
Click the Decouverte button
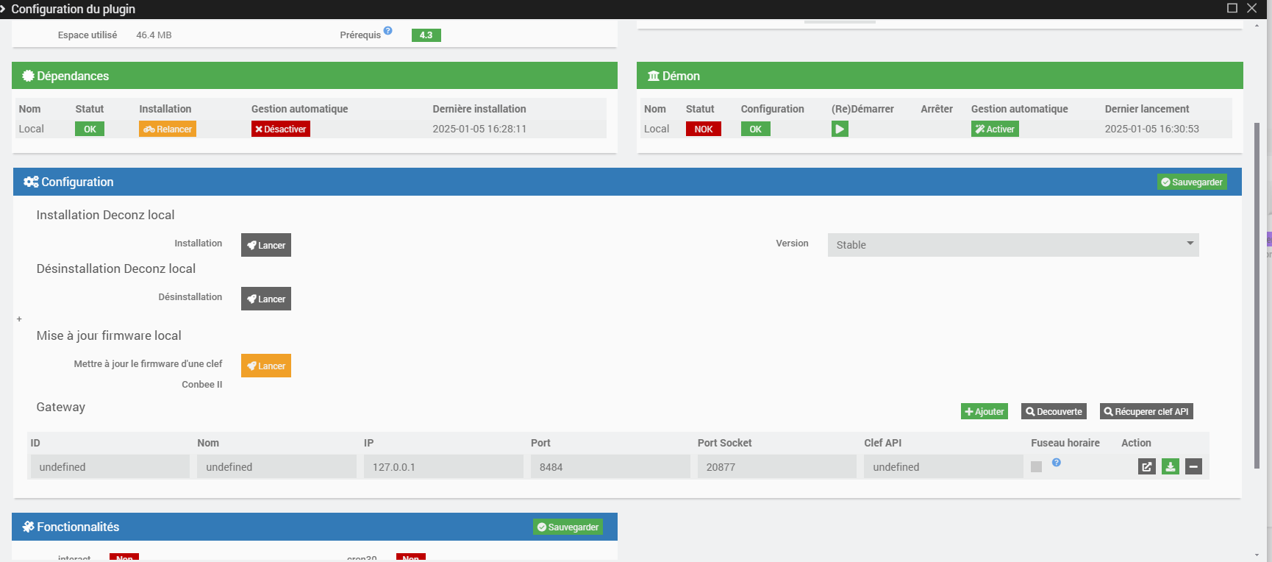point(1054,411)
